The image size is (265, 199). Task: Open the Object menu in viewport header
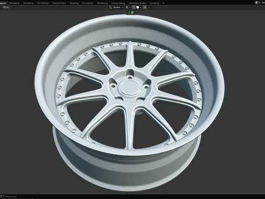[6, 7]
